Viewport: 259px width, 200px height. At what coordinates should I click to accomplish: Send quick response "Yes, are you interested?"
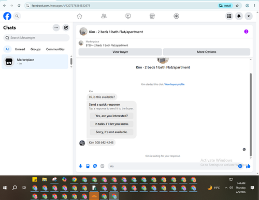(x=111, y=116)
